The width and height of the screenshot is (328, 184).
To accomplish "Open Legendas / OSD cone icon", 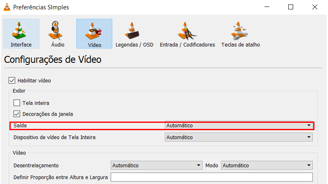I will 132,31.
